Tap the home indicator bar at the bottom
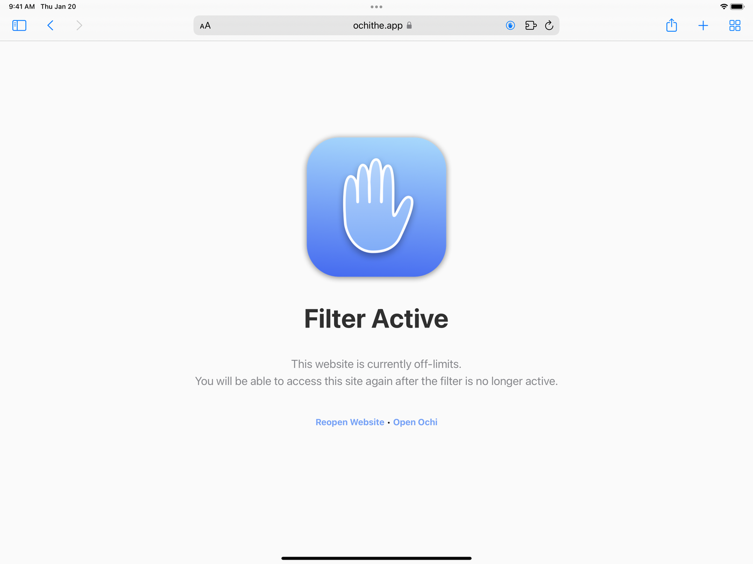 (376, 558)
